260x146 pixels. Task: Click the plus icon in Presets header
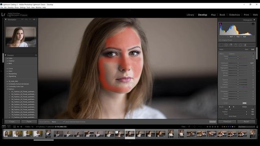pyautogui.click(x=36, y=55)
